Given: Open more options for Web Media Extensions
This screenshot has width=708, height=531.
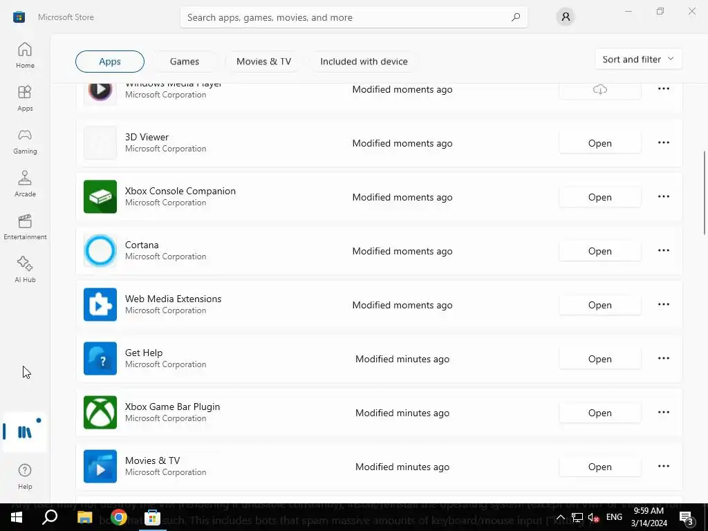Looking at the screenshot, I should [x=663, y=305].
